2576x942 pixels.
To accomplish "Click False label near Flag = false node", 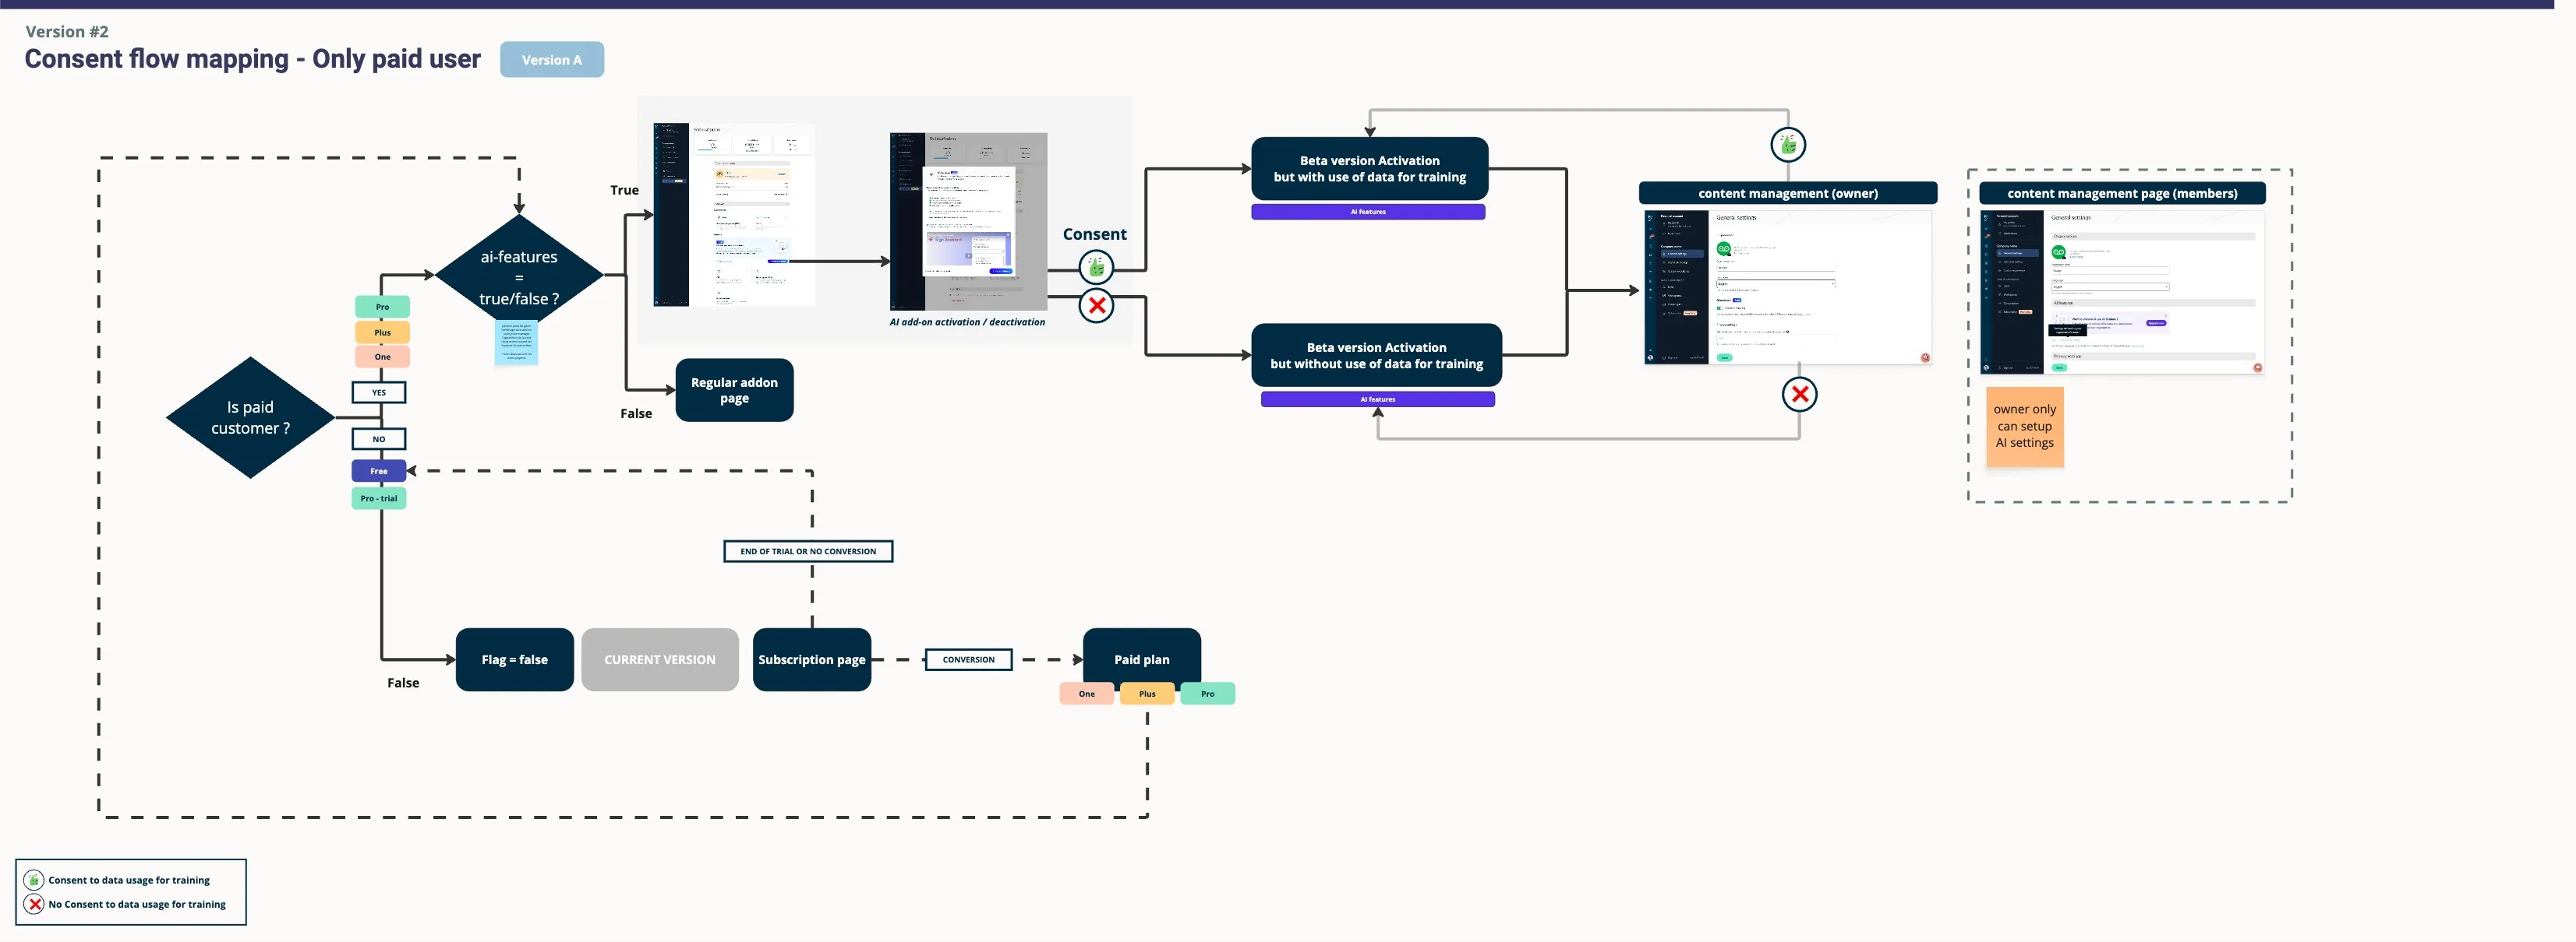I will 403,684.
